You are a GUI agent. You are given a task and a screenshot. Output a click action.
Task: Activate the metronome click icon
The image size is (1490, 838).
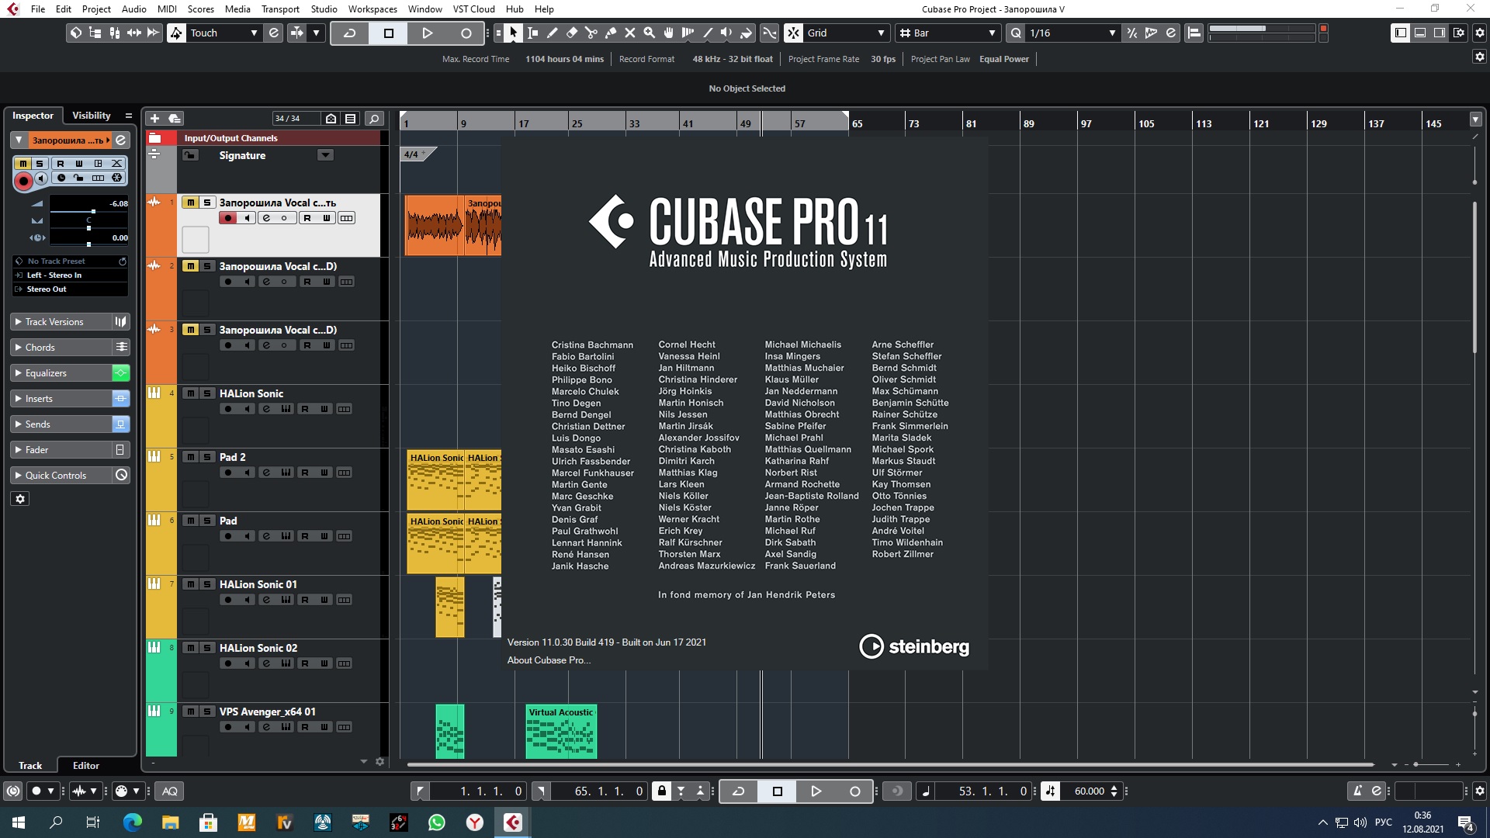(x=1357, y=791)
